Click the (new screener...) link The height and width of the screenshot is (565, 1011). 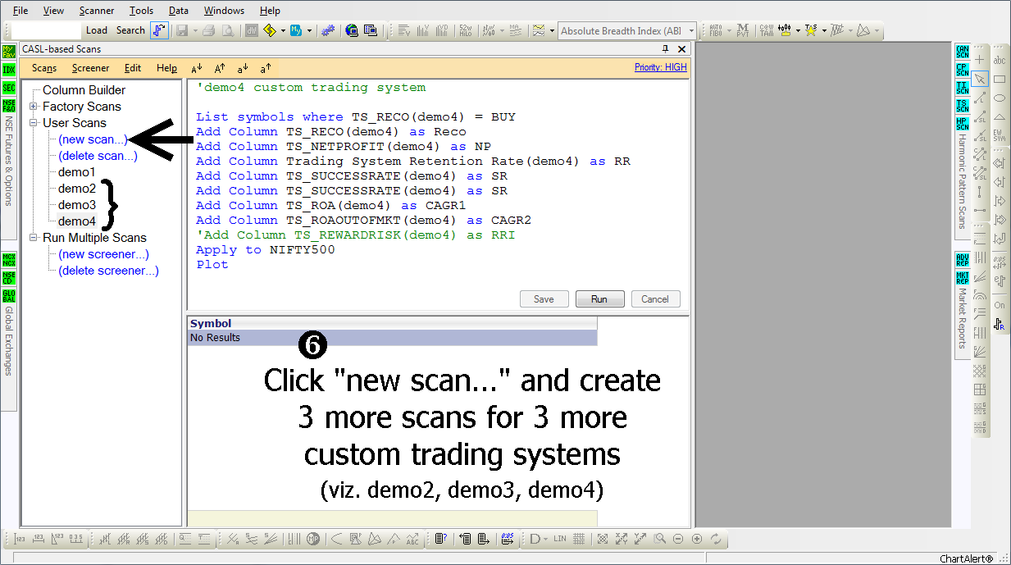pyautogui.click(x=103, y=254)
